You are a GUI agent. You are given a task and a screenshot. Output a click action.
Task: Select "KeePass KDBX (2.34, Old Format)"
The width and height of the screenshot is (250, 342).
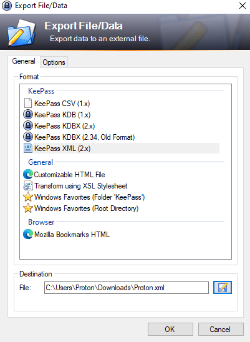85,137
